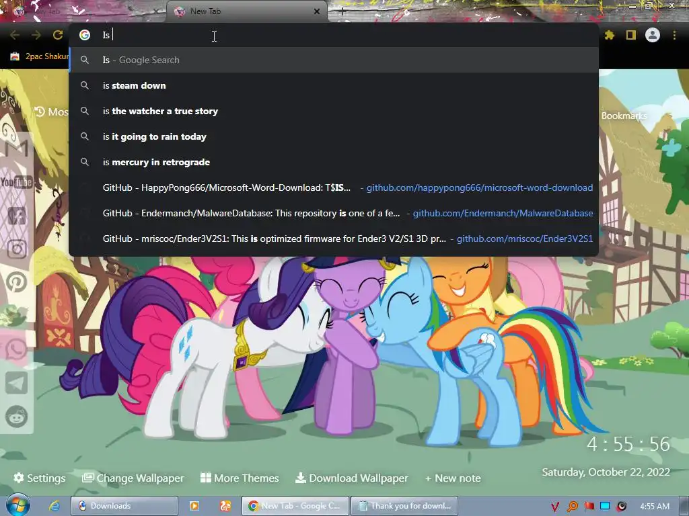This screenshot has width=689, height=516.
Task: Reload the page with the refresh icon
Action: pos(58,35)
